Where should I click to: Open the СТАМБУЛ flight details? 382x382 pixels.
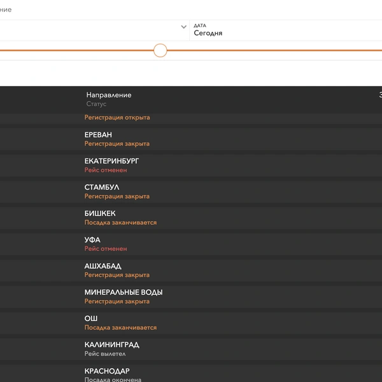(191, 192)
